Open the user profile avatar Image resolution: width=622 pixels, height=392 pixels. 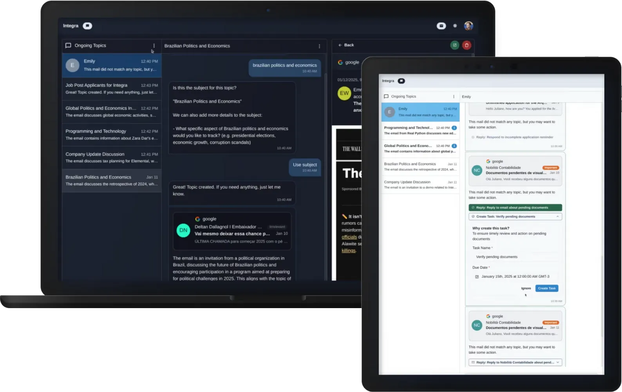(468, 26)
